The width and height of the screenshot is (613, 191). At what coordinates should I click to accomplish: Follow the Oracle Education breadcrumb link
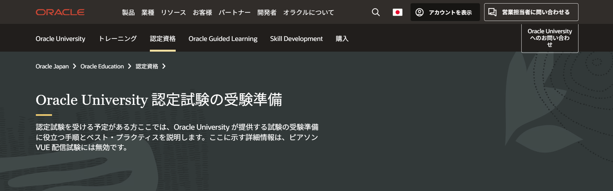coord(102,66)
